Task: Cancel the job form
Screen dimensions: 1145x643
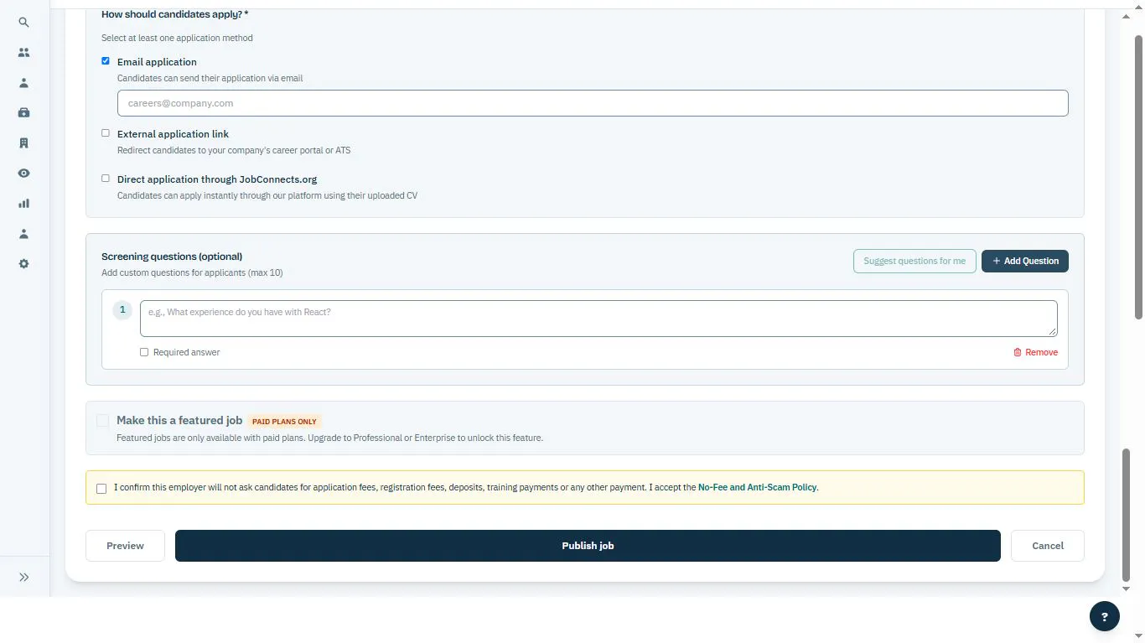Action: tap(1048, 546)
